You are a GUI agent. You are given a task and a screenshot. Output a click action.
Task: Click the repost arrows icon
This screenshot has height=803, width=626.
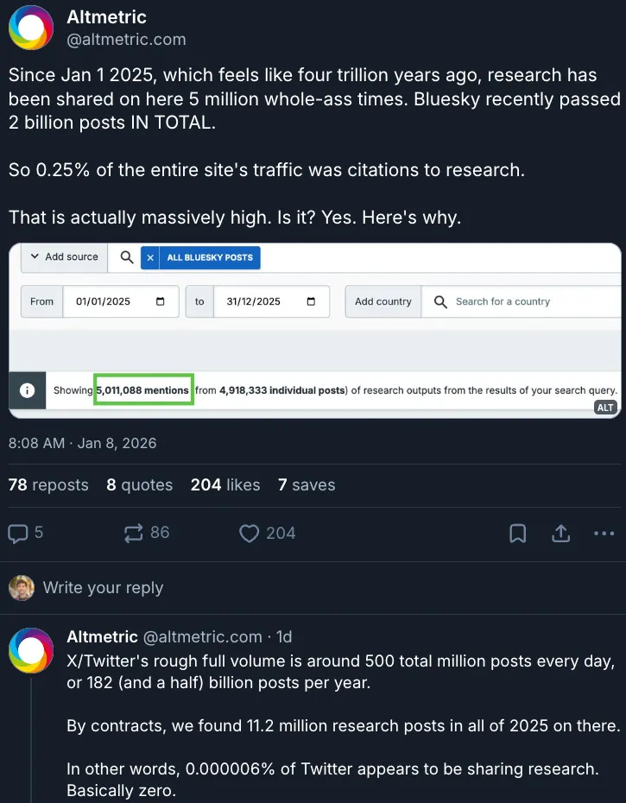tap(134, 534)
